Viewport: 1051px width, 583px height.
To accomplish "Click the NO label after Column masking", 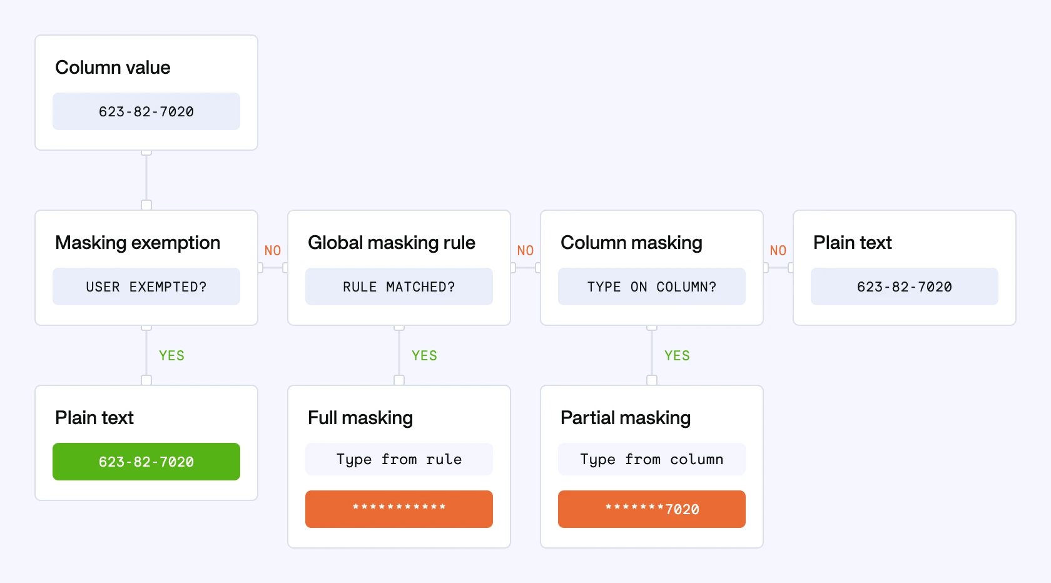I will coord(778,250).
